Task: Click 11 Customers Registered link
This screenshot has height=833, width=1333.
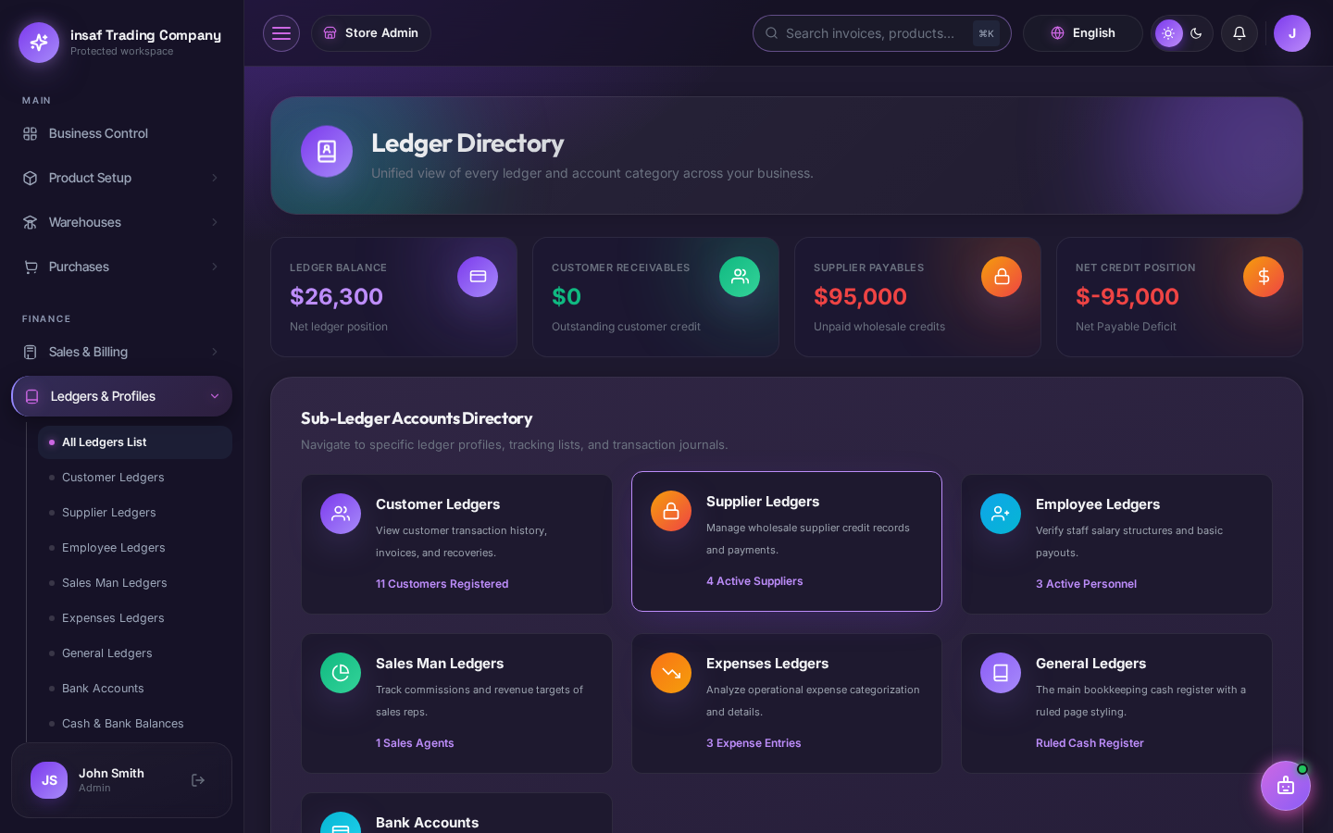Action: click(442, 584)
